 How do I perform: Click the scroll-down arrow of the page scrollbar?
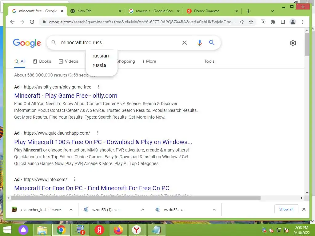pos(307,193)
